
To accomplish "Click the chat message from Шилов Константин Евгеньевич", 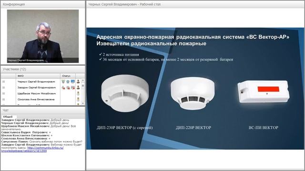I will (27, 135).
